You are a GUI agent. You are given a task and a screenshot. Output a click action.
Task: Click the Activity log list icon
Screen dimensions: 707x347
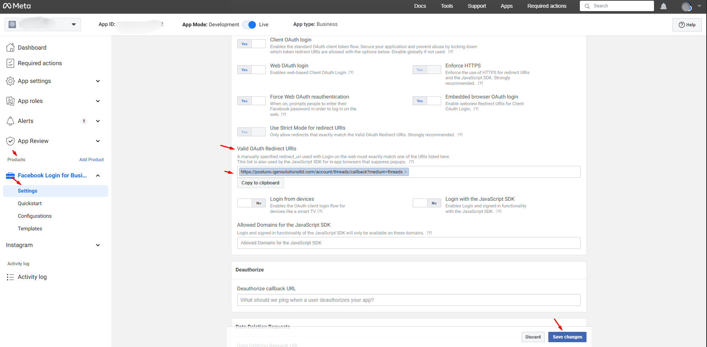[x=10, y=277]
